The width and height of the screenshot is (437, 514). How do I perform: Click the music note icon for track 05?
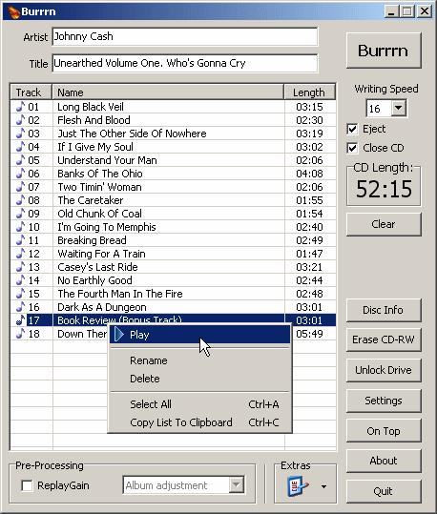point(20,160)
